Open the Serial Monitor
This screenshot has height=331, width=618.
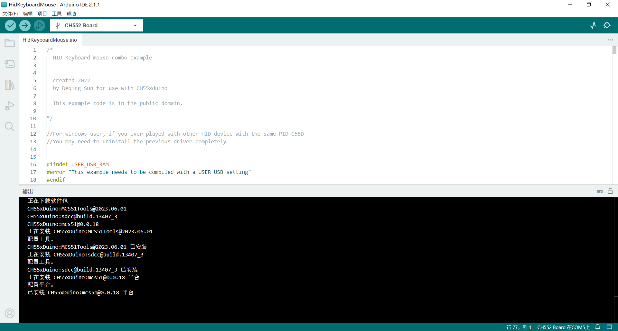[x=608, y=25]
